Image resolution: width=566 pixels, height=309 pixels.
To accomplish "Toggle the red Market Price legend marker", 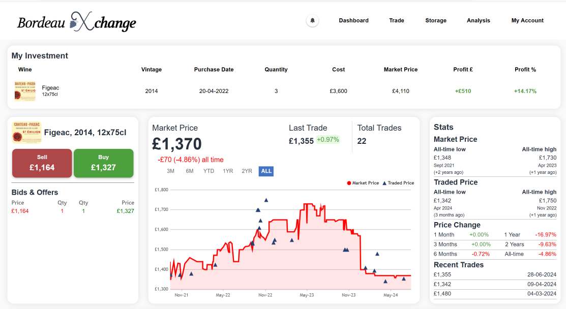I will [x=349, y=183].
